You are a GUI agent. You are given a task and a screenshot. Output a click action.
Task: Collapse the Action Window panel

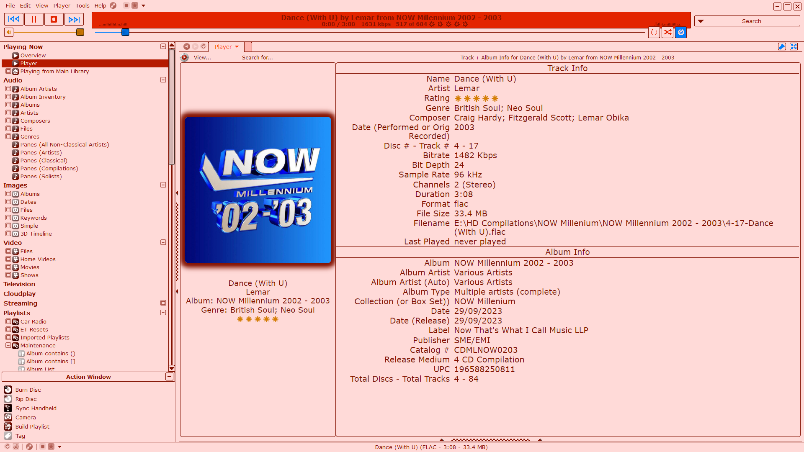pos(169,377)
